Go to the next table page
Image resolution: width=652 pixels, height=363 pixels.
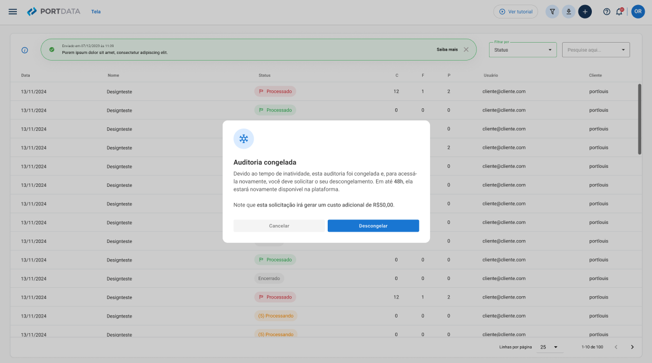[x=632, y=347]
